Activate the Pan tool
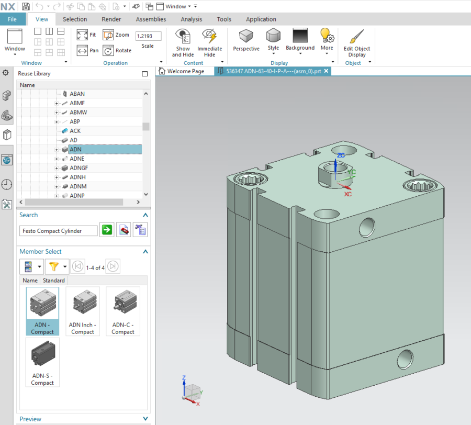 coord(81,50)
